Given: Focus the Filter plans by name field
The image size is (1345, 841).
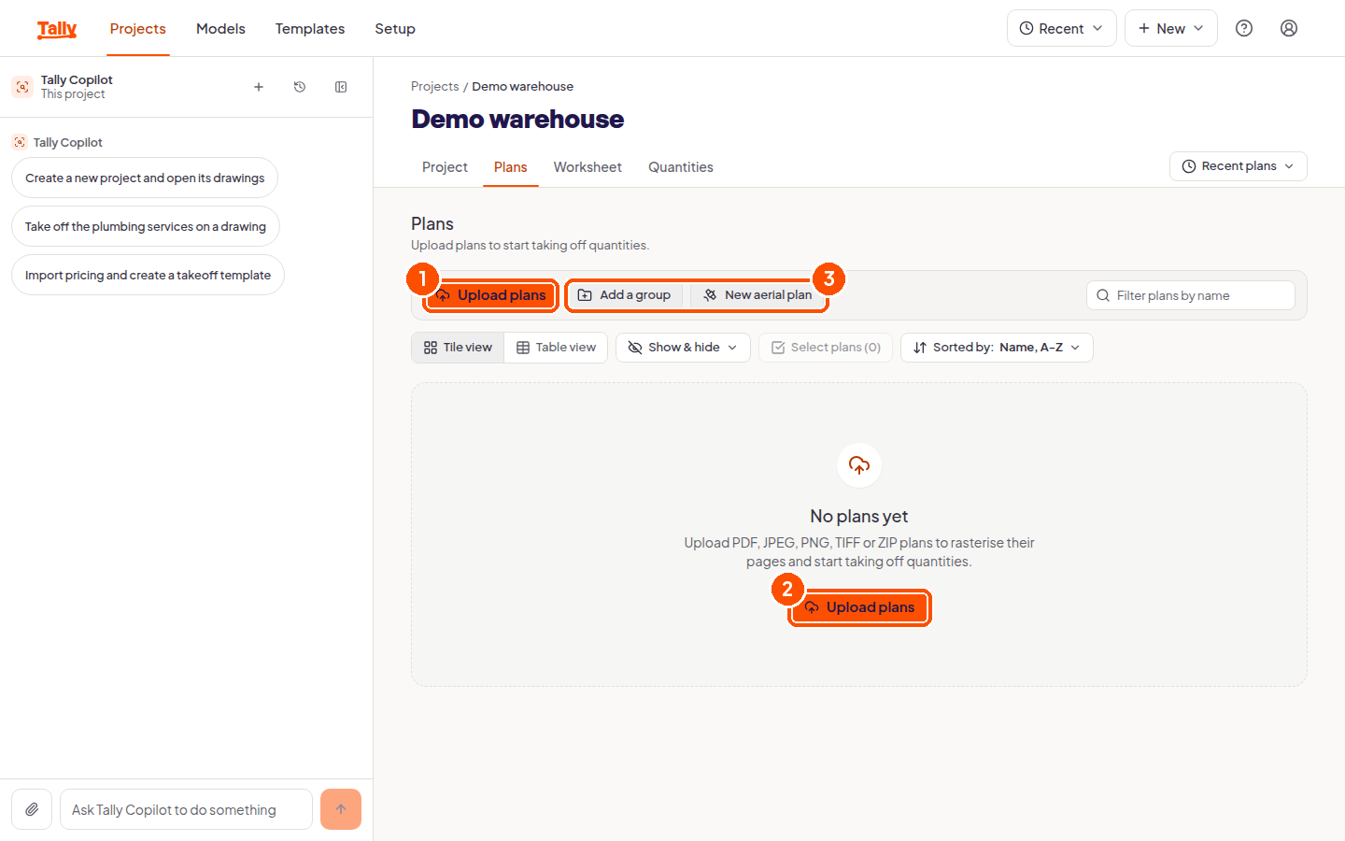Looking at the screenshot, I should (1191, 295).
